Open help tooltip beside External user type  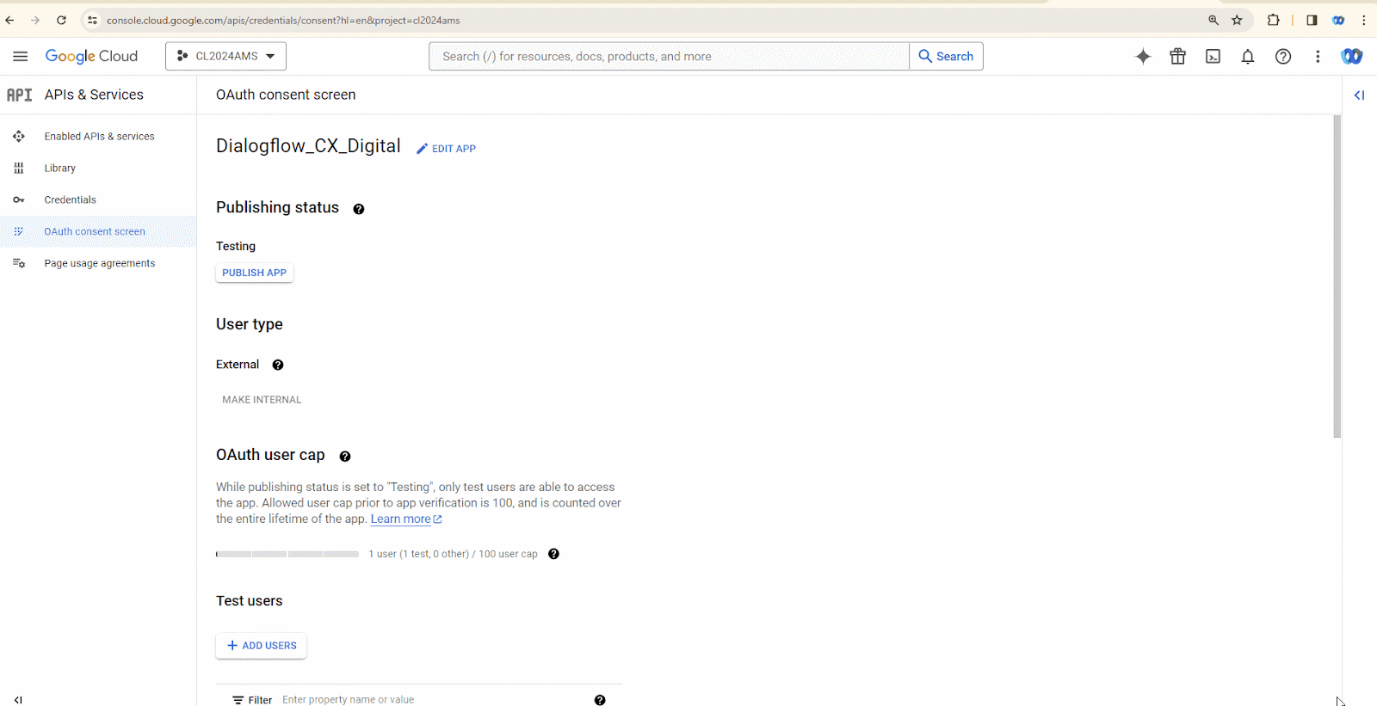[278, 365]
